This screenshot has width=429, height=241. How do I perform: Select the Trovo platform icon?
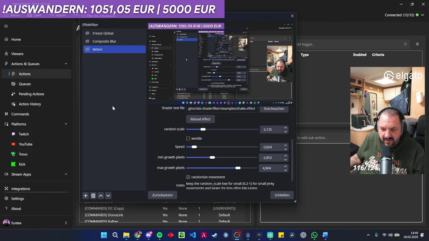(13, 154)
